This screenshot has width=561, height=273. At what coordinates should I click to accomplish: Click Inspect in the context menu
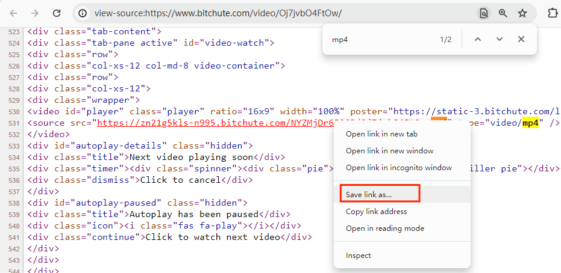[358, 256]
